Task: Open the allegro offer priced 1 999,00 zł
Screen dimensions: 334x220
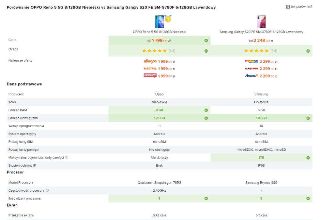Action: 167,61
